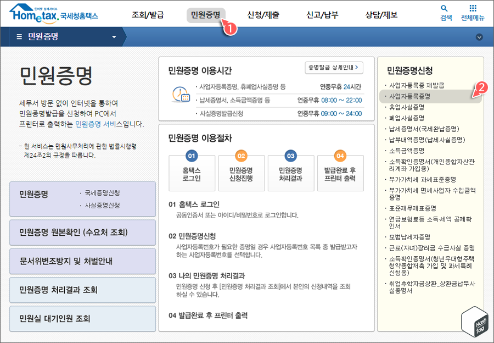Open search with the 검색 magnifier icon

(445, 13)
